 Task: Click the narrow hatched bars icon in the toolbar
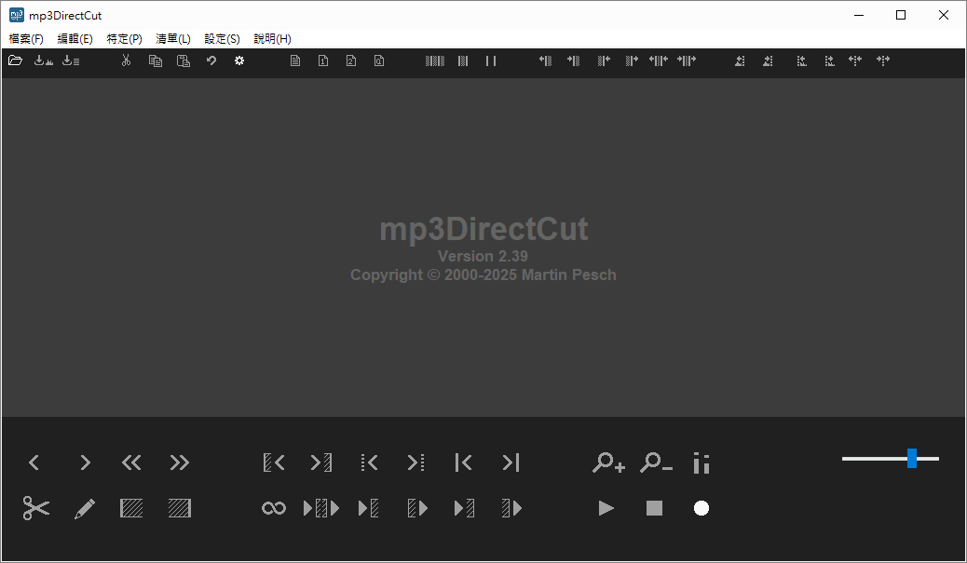(x=463, y=60)
